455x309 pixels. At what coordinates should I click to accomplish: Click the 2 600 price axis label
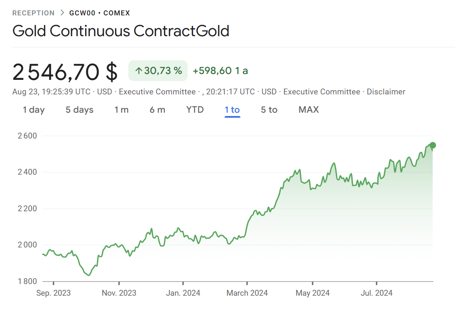27,136
